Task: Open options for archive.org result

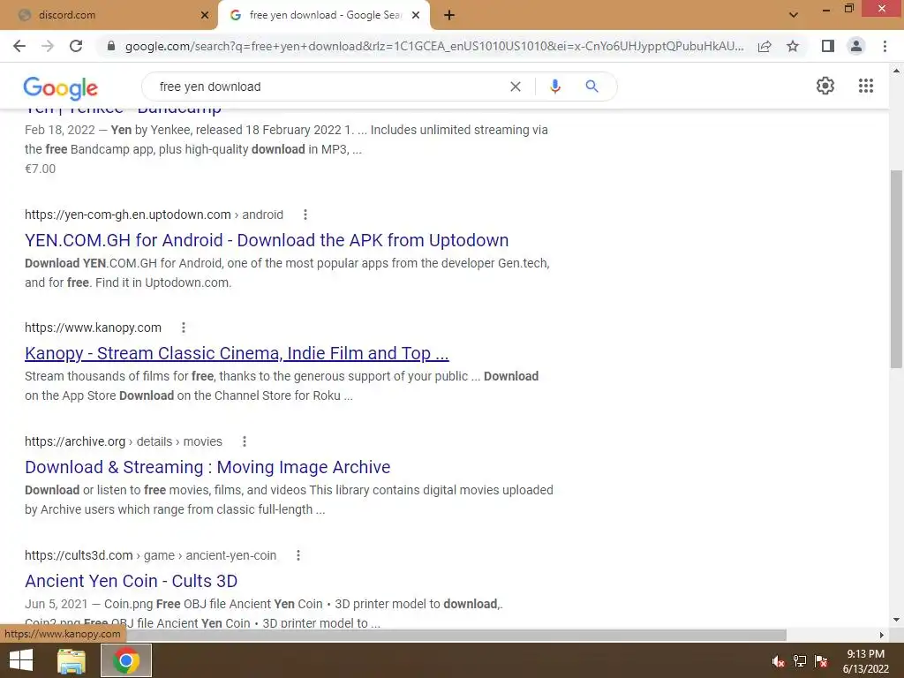Action: pos(245,441)
